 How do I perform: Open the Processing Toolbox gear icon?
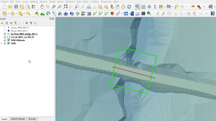(149, 6)
